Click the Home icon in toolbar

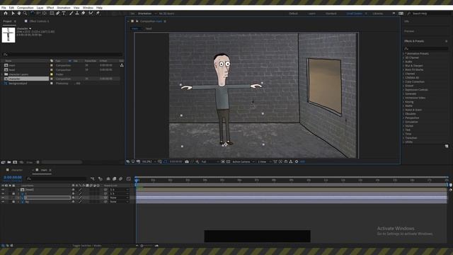6,13
